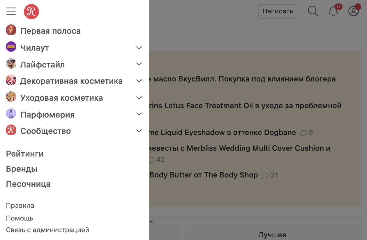367x240 pixels.
Task: Open Декоративная косметика menu item
Action: pos(71,81)
